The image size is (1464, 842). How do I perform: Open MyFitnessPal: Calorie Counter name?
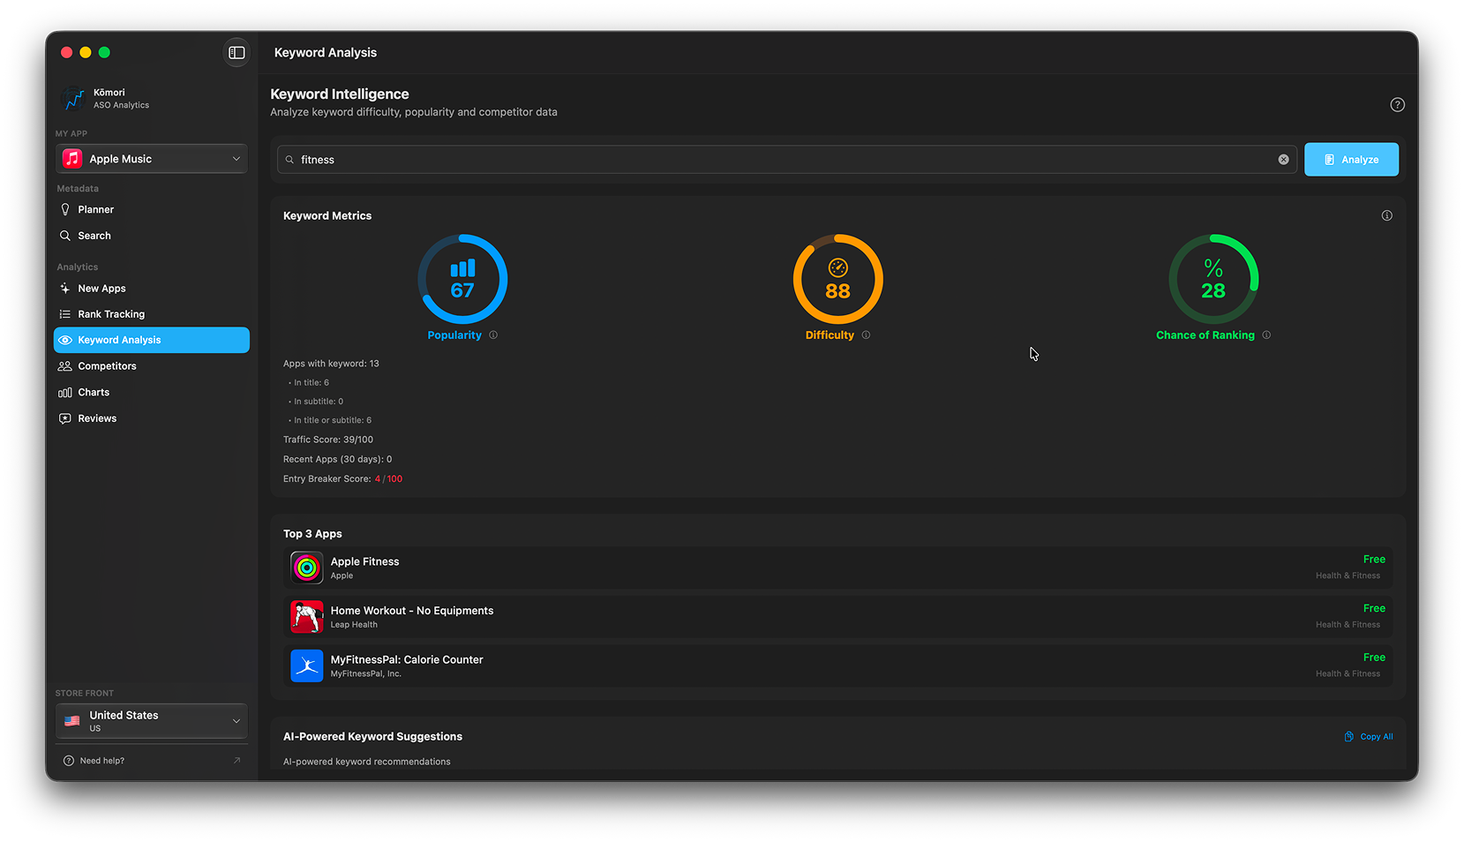pyautogui.click(x=407, y=659)
